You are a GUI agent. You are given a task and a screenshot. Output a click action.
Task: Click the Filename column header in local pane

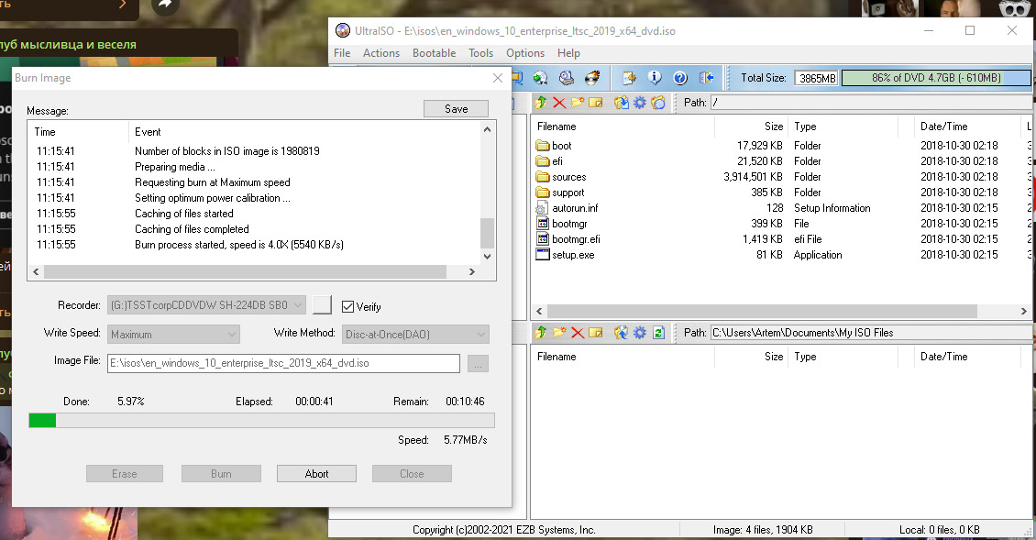(x=623, y=357)
